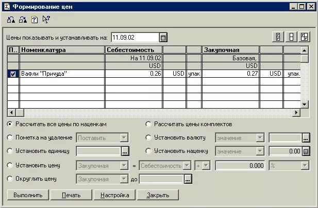Click the "Закупочная" column header
Viewport: 318px width, 208px height.
(x=230, y=50)
